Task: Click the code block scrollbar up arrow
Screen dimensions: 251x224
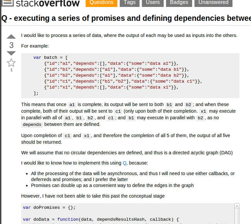Action: point(237,206)
